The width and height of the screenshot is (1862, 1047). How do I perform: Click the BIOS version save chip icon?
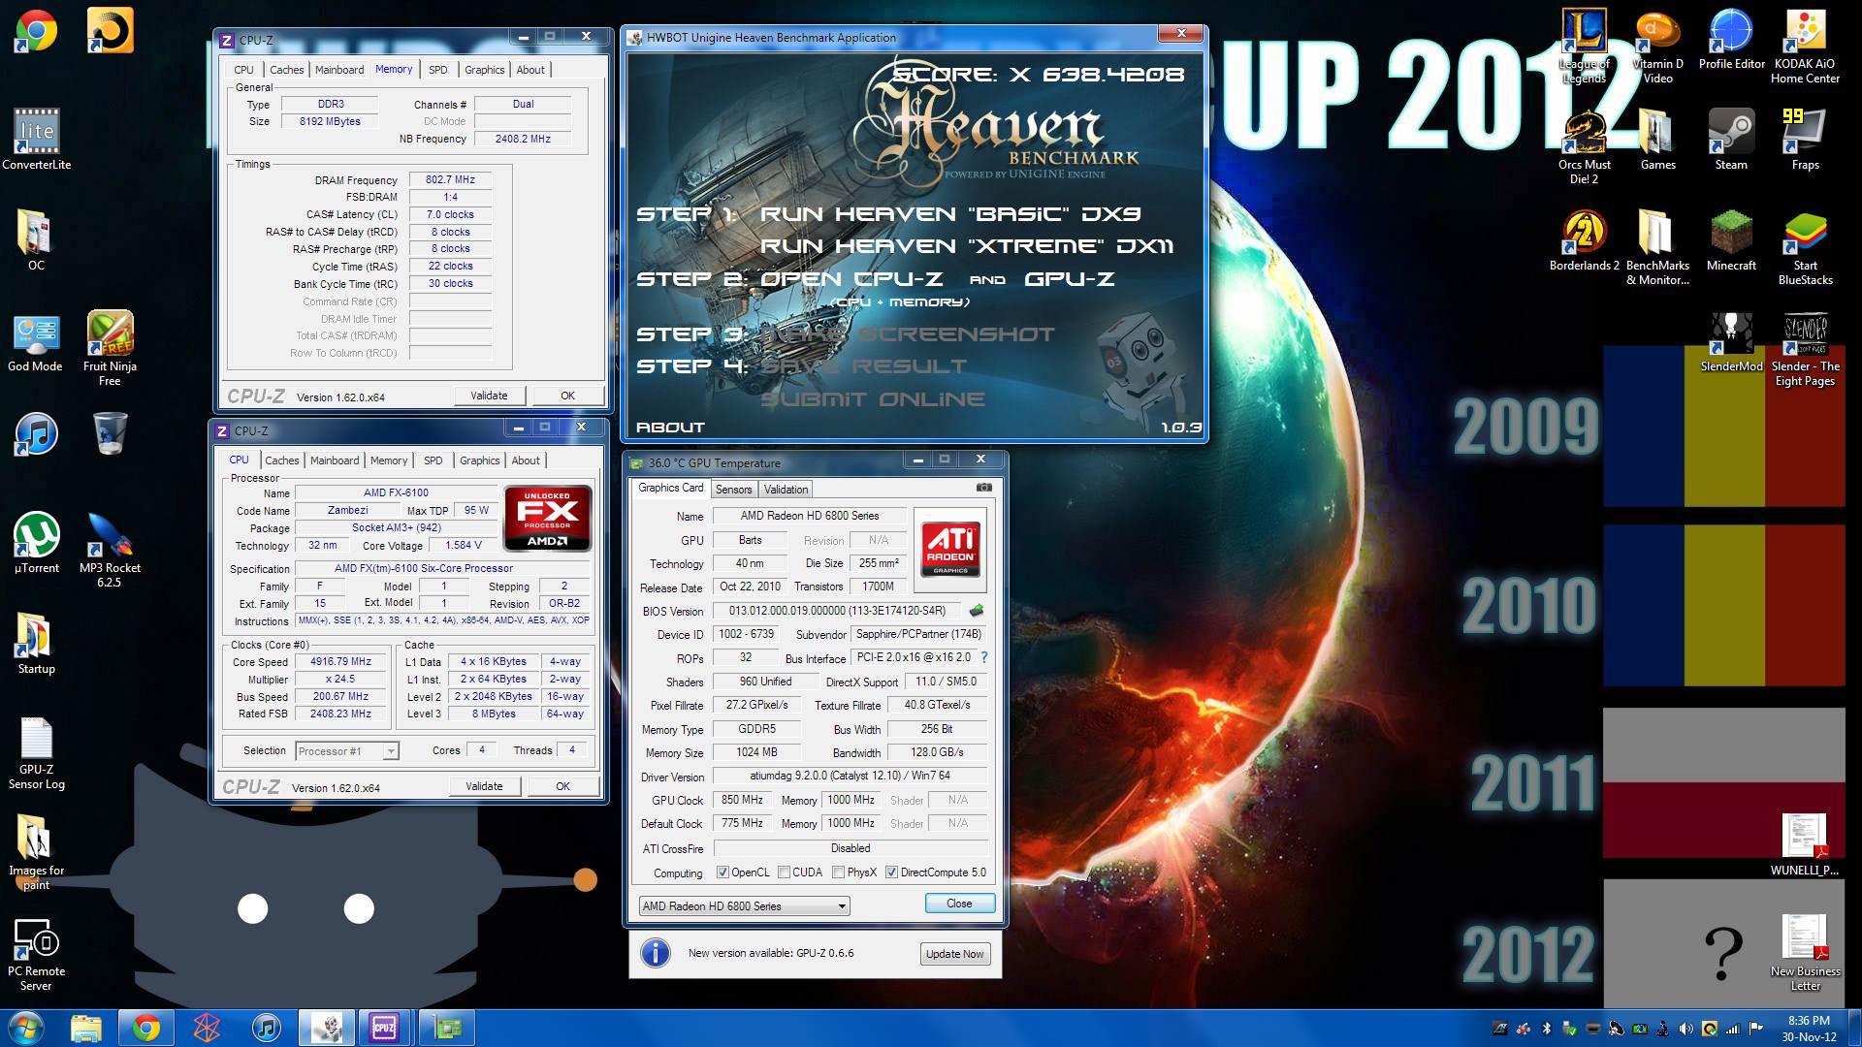tap(977, 611)
